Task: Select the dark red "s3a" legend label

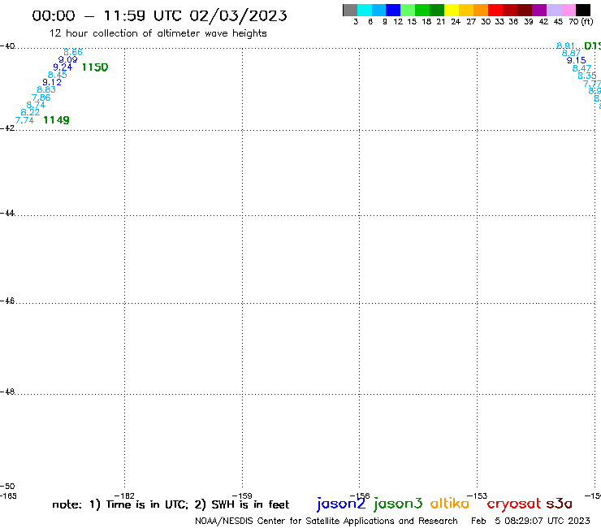Action: click(x=560, y=504)
